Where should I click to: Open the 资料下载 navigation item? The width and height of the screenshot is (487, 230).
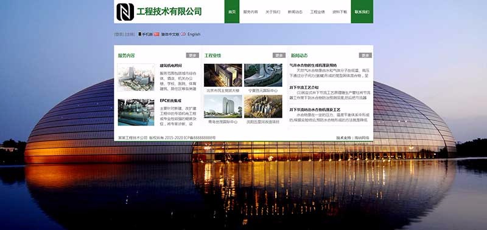340,12
